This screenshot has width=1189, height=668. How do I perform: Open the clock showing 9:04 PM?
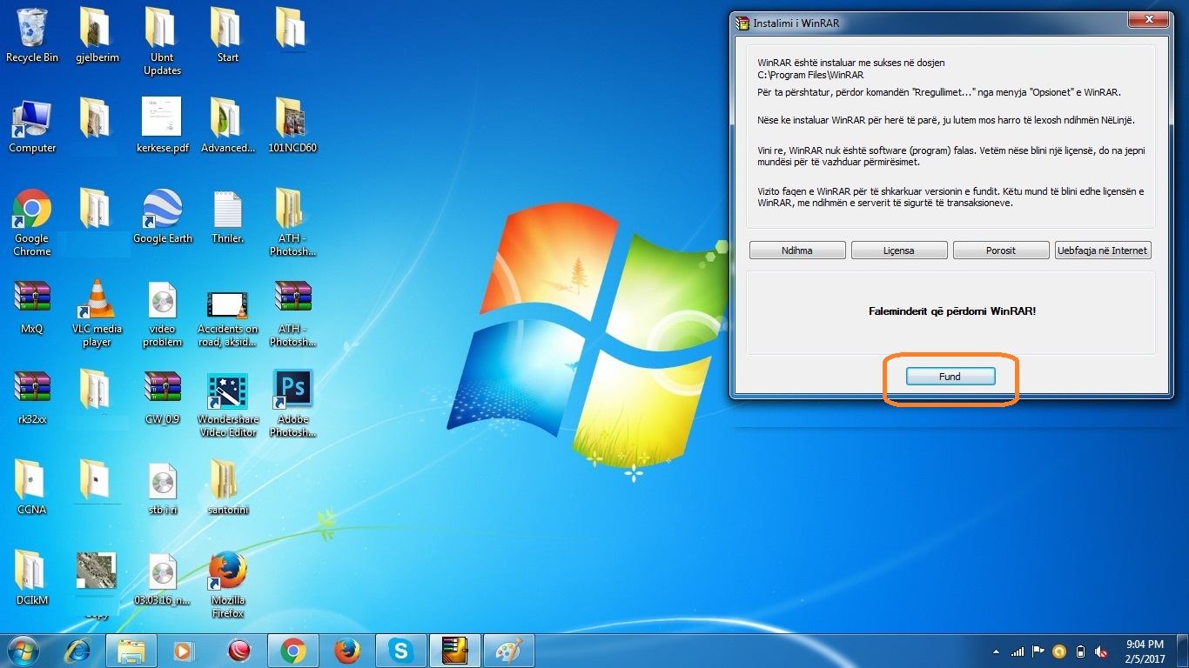(1145, 651)
